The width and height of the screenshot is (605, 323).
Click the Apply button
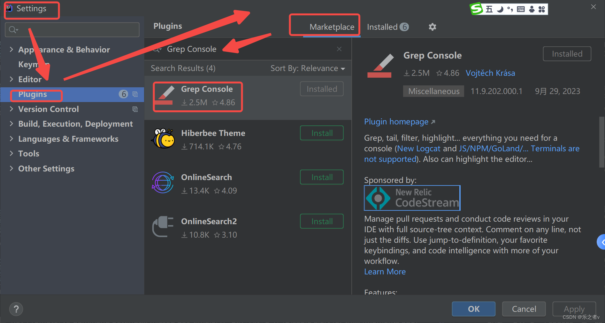[x=574, y=309]
